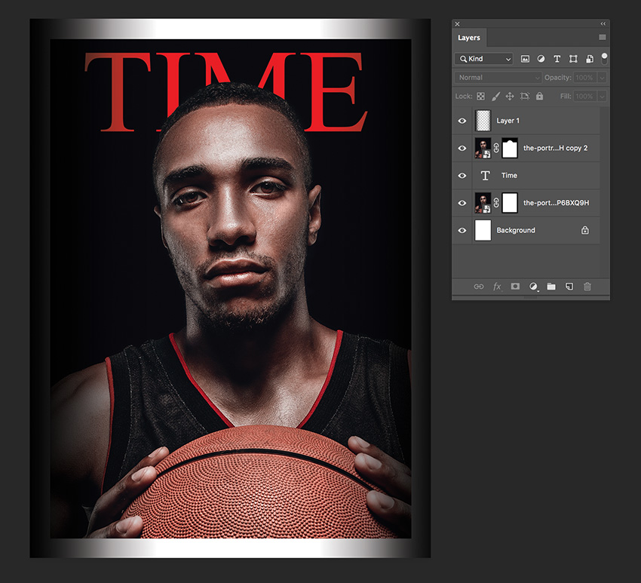Toggle visibility of Layer 1
Viewport: 641px width, 583px height.
pos(462,121)
